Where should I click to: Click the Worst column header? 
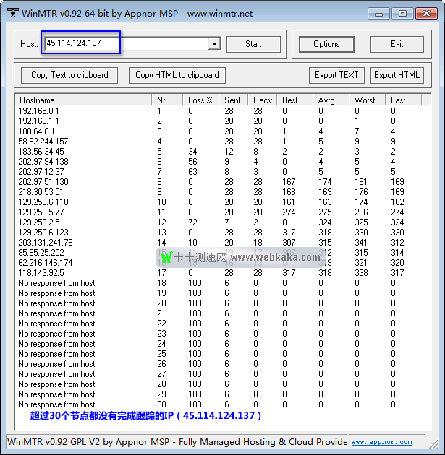tap(368, 100)
